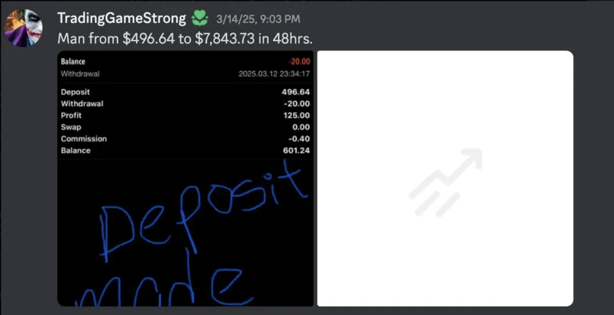Click the Deposit 496.64 row
The width and height of the screenshot is (614, 315).
[x=185, y=92]
